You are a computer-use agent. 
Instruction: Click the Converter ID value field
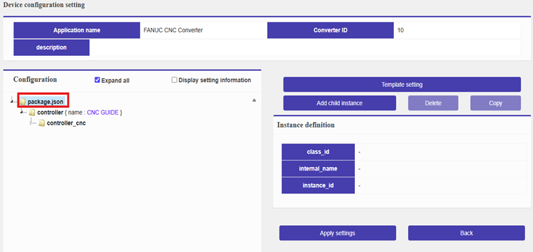click(x=457, y=30)
